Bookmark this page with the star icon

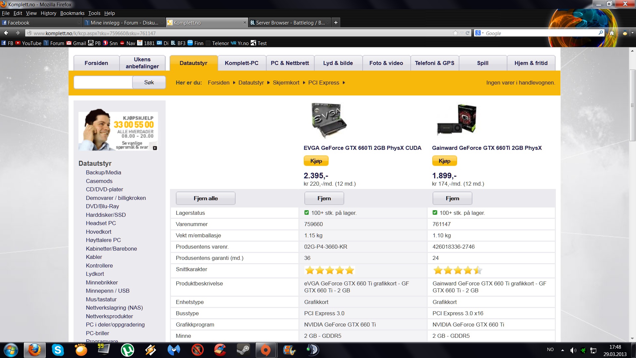pyautogui.click(x=455, y=33)
